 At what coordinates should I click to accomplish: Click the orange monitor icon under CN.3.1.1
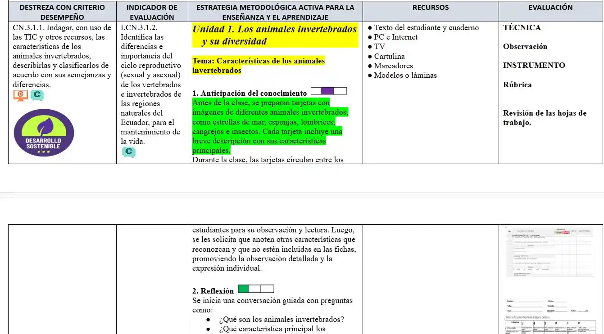(x=20, y=95)
